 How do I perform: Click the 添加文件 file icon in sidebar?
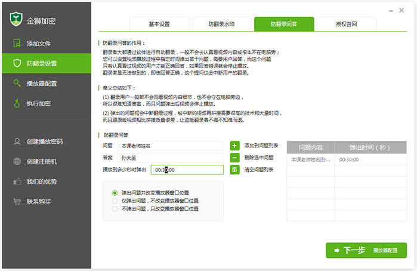pos(17,43)
